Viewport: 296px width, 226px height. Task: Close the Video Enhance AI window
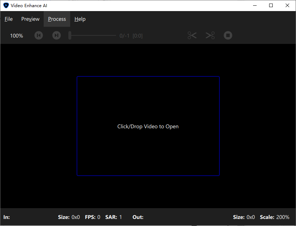(287, 5)
